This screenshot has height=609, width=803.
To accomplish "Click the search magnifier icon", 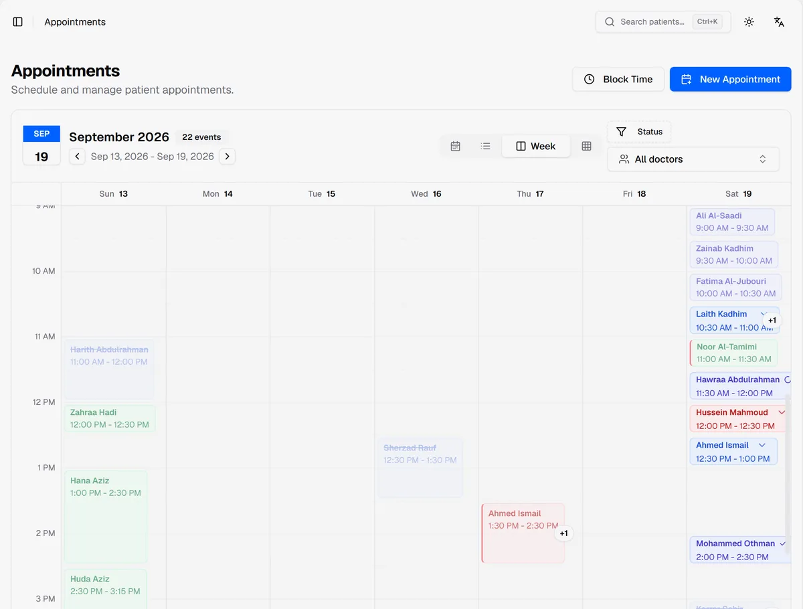I will tap(610, 22).
